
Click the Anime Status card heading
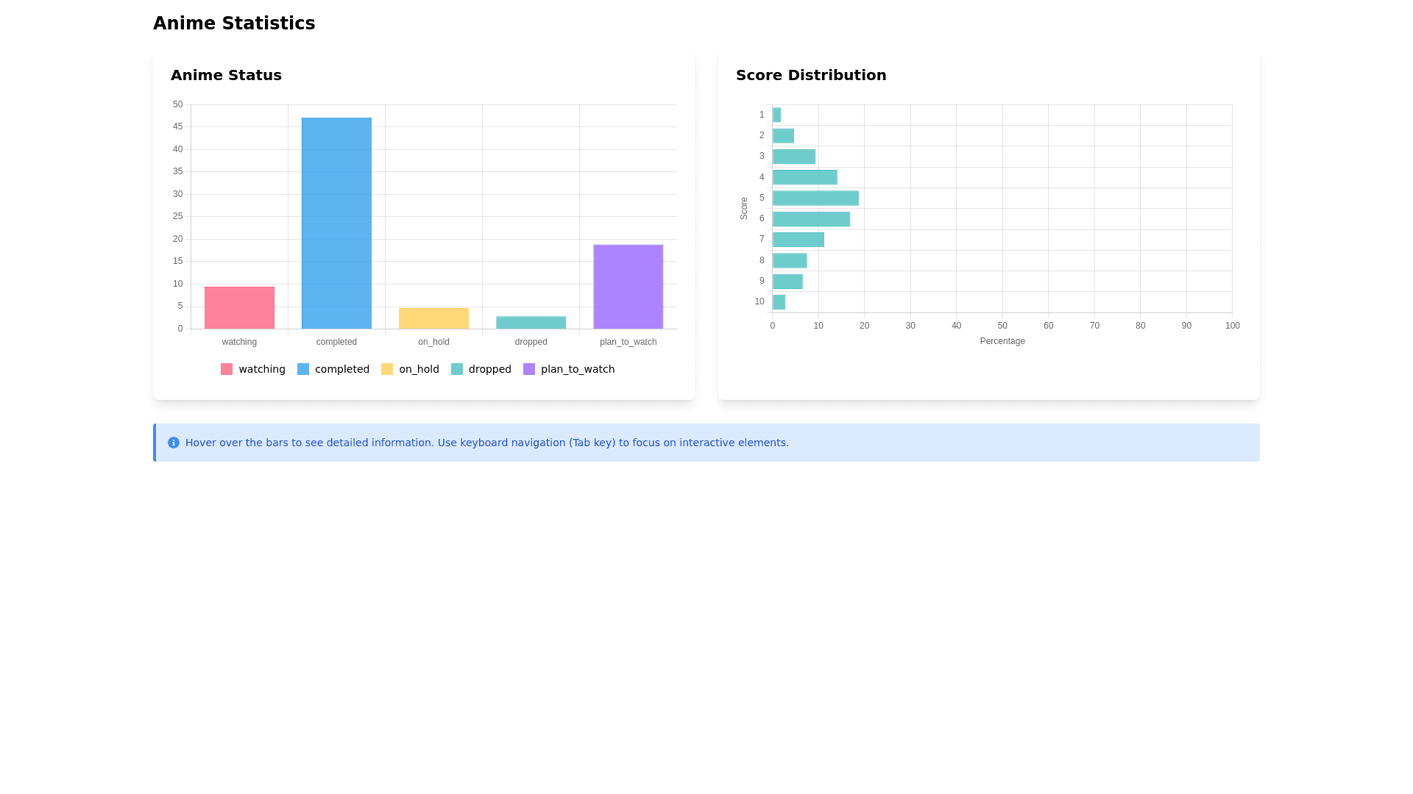[x=226, y=75]
